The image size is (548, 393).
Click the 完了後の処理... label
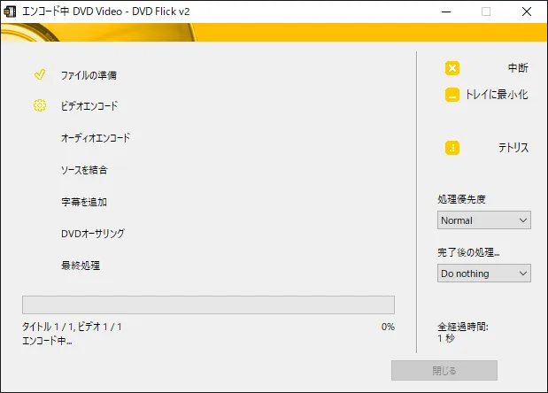pos(468,252)
